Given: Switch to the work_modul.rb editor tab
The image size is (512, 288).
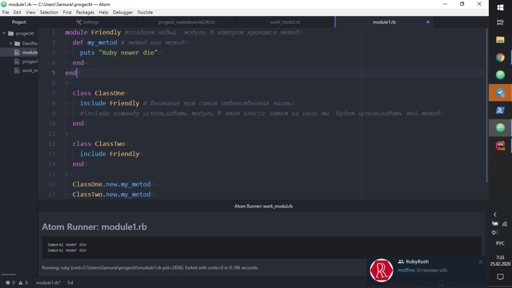Looking at the screenshot, I should (x=285, y=22).
